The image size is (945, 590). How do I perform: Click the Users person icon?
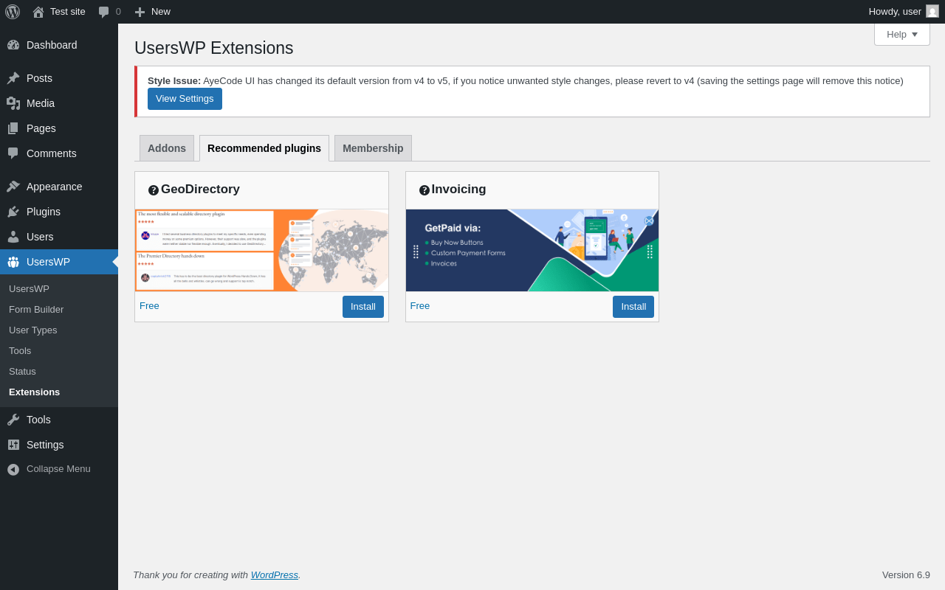click(13, 237)
